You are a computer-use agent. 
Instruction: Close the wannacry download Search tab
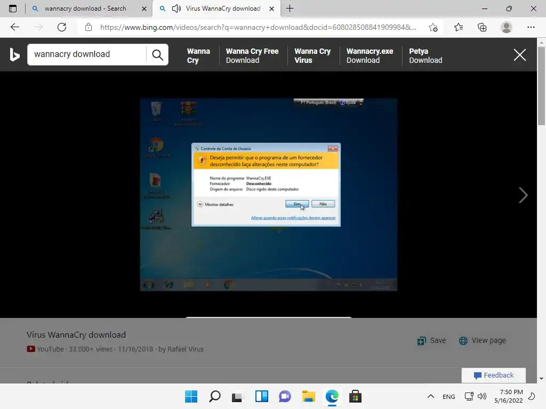point(144,9)
